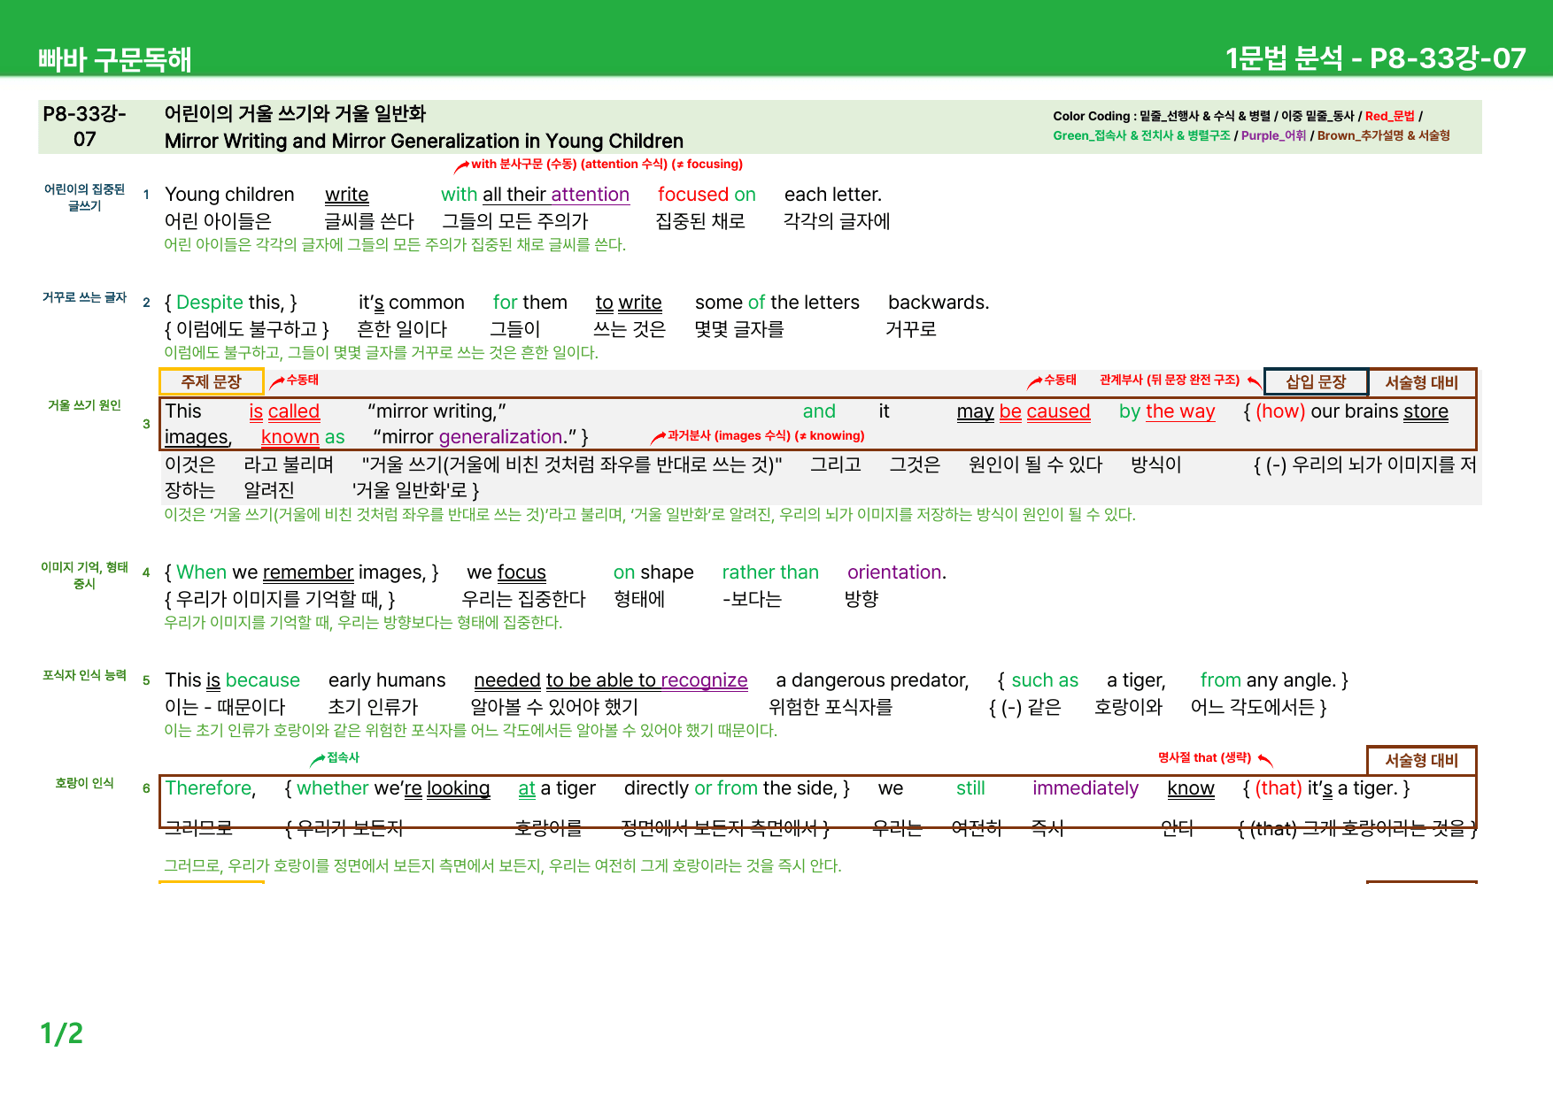The image size is (1553, 1098).
Task: Click the side label '거울 쓰기 원인'
Action: tap(84, 405)
